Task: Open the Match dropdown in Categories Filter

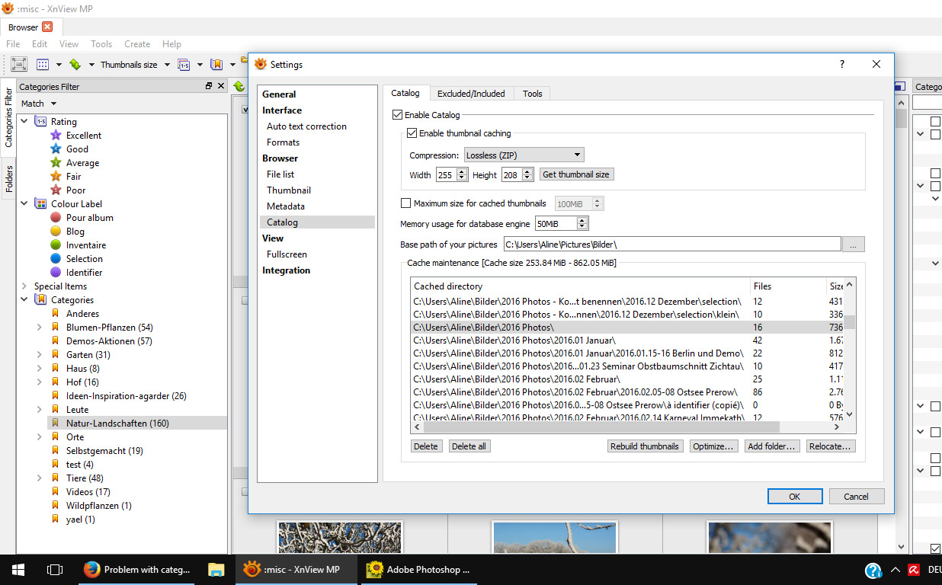Action: tap(39, 104)
